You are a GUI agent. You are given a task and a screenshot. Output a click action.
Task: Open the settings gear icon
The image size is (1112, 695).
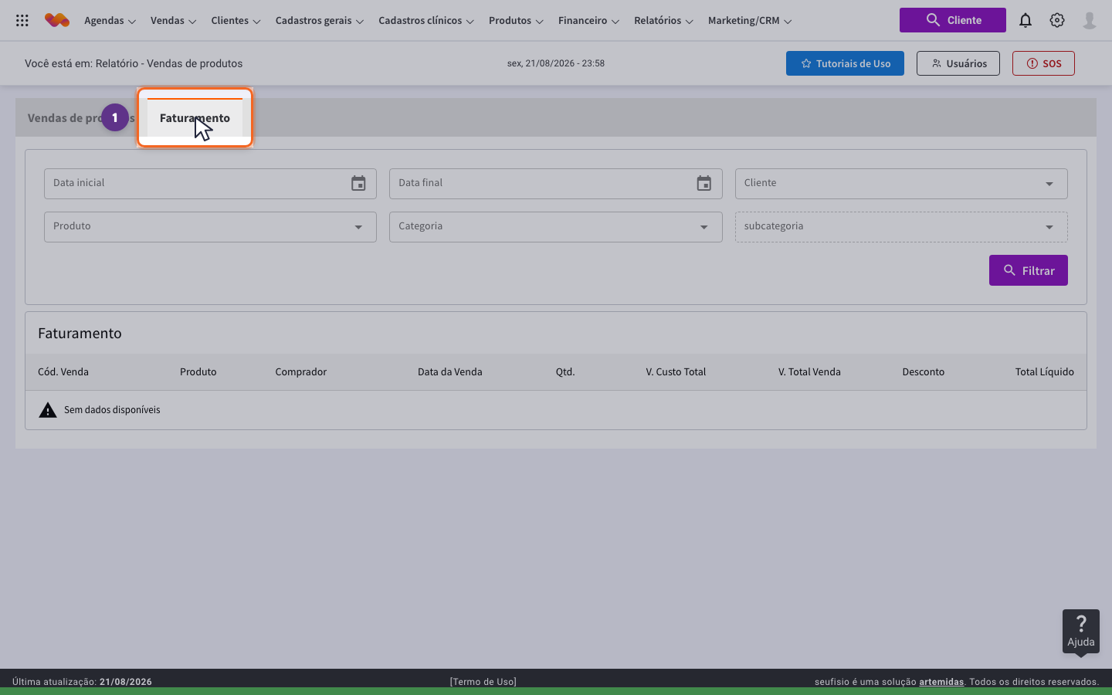[x=1057, y=21]
